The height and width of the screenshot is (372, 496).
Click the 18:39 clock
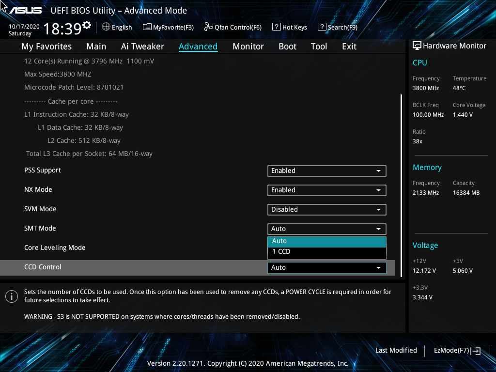tap(62, 29)
